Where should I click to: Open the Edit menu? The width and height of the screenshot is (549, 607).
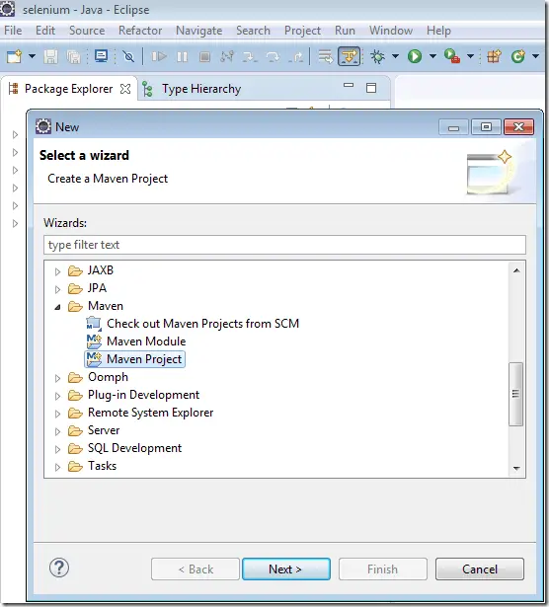[x=45, y=31]
